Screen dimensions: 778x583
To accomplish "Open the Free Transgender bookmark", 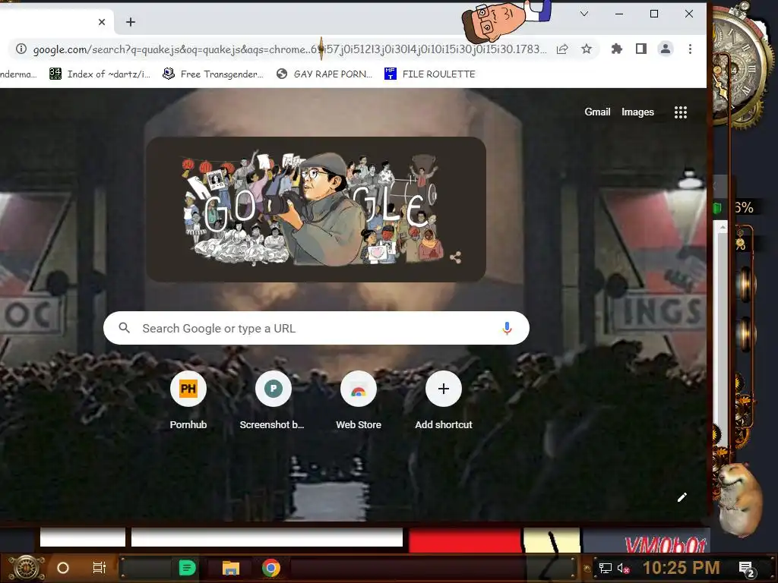I will 213,74.
